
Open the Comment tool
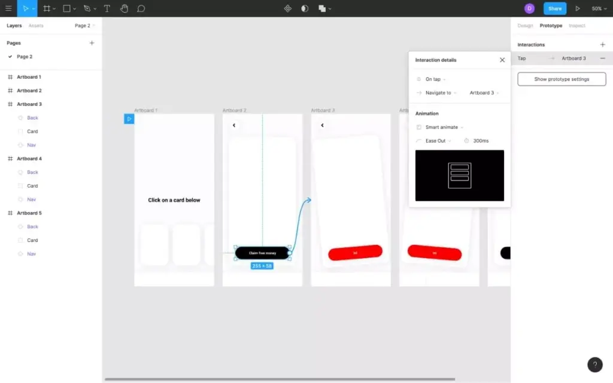141,8
